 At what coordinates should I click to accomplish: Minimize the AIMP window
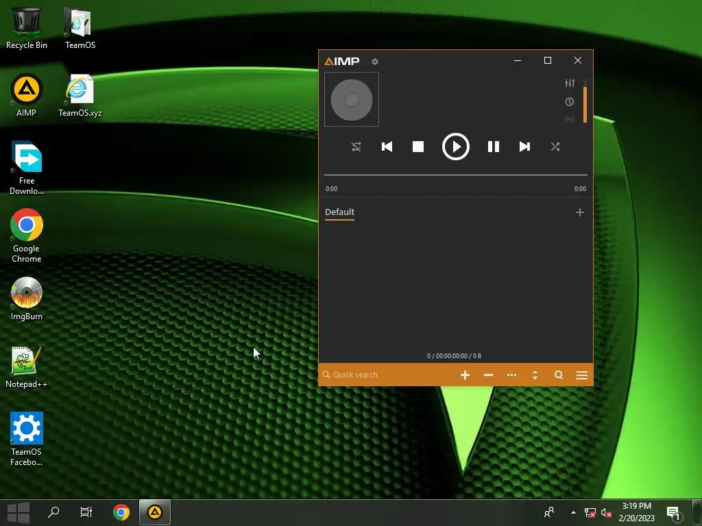(518, 60)
